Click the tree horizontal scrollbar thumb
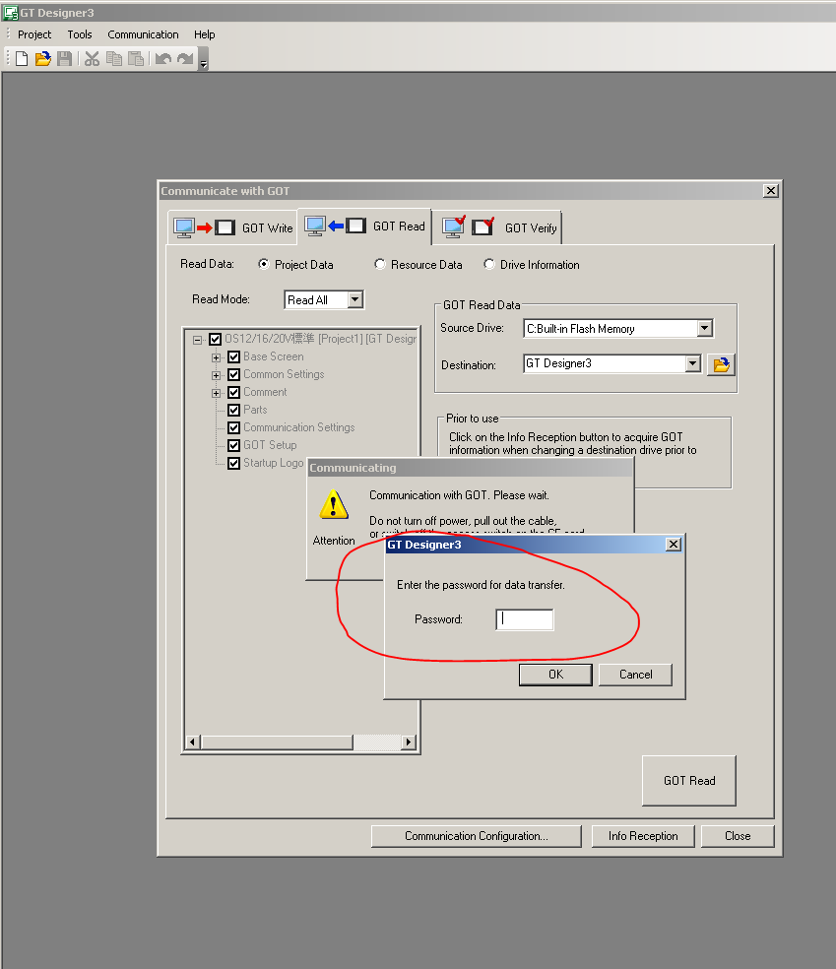Screen dimensions: 836x969 click(277, 742)
